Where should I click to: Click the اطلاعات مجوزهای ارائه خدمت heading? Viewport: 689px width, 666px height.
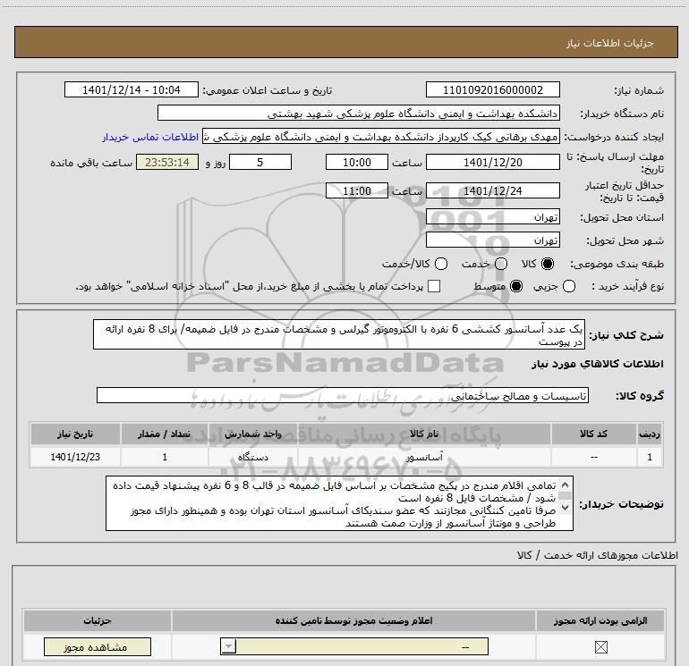tap(597, 555)
